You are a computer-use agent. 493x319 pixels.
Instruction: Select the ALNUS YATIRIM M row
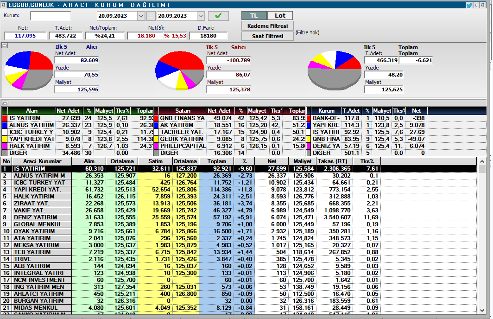point(239,176)
